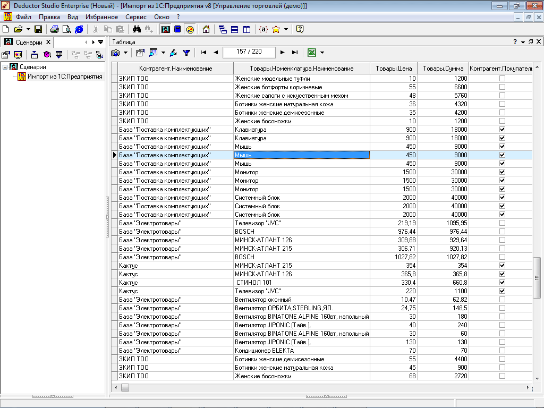Toggle checkbox in selected Мышь row
544x408 pixels.
(502, 155)
